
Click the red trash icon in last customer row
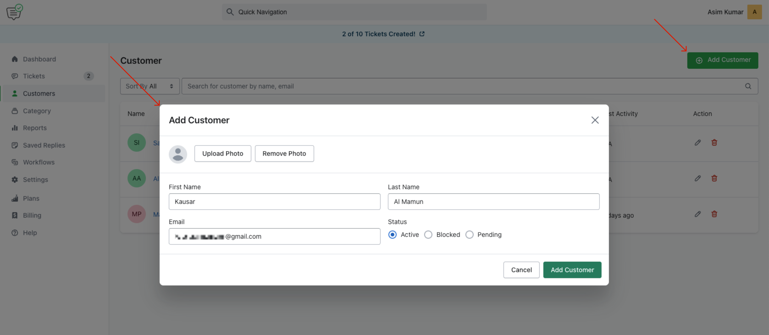(714, 214)
